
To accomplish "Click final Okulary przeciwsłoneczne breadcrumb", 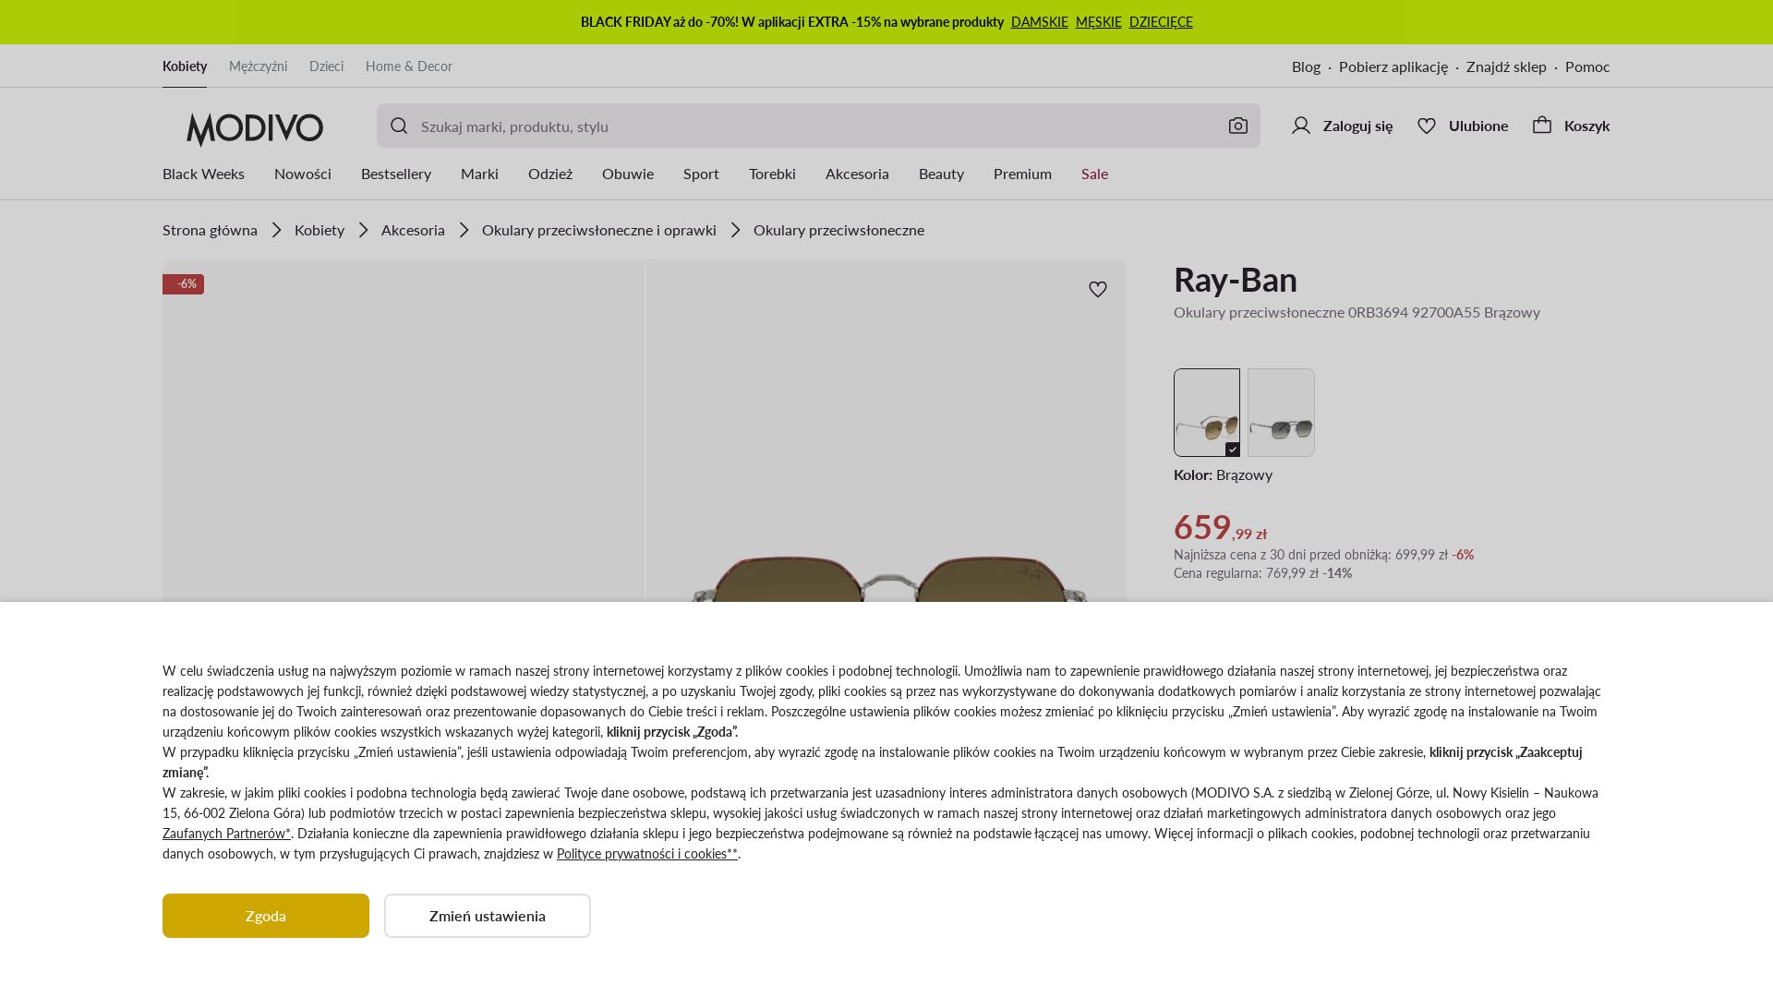I will pos(838,230).
